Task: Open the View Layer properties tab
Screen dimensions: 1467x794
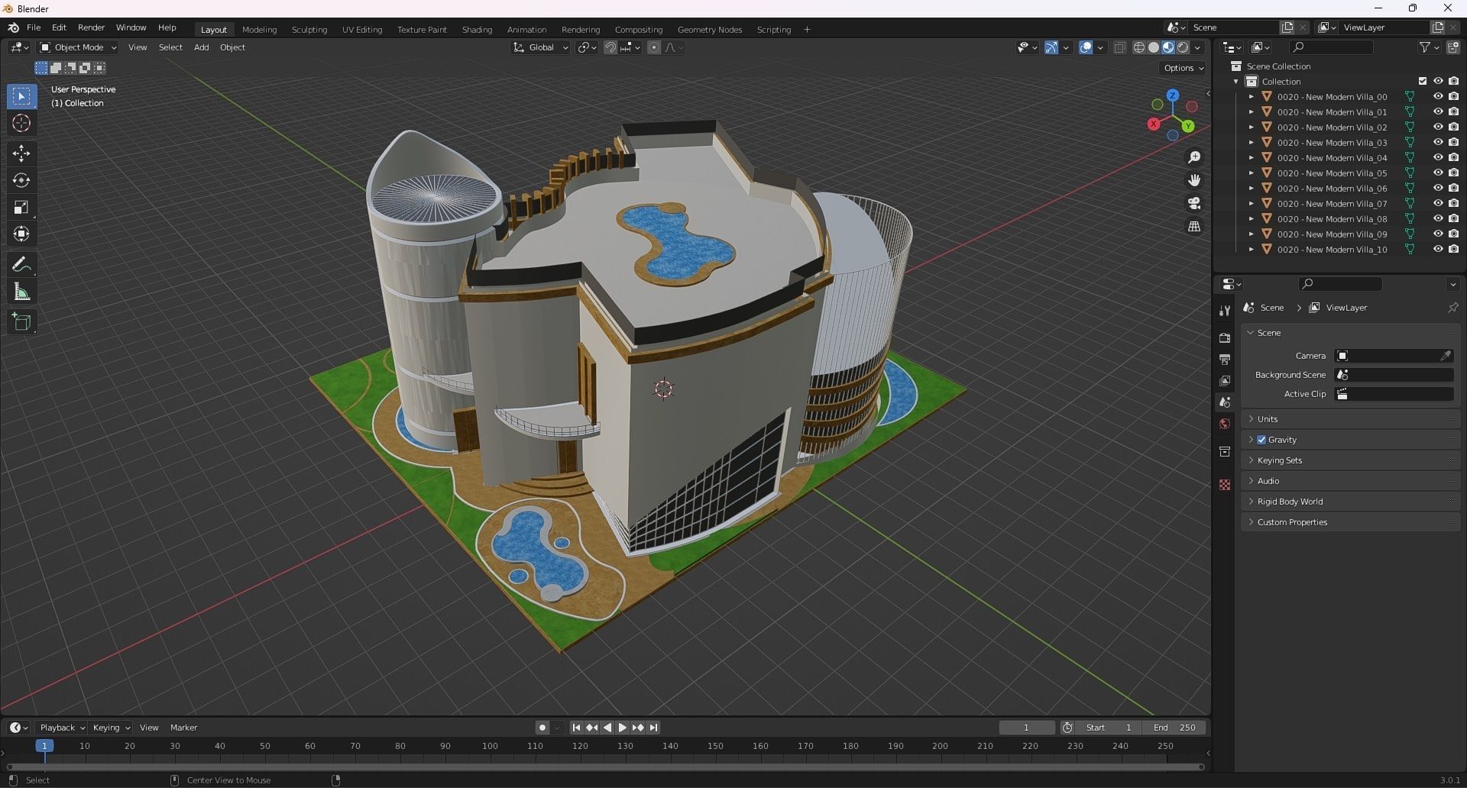Action: click(x=1225, y=381)
